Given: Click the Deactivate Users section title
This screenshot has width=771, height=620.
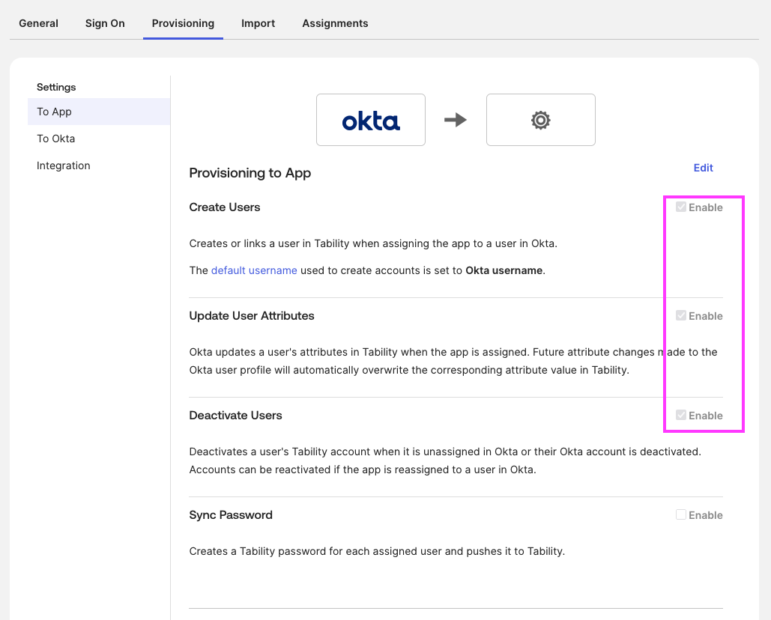Looking at the screenshot, I should point(235,416).
